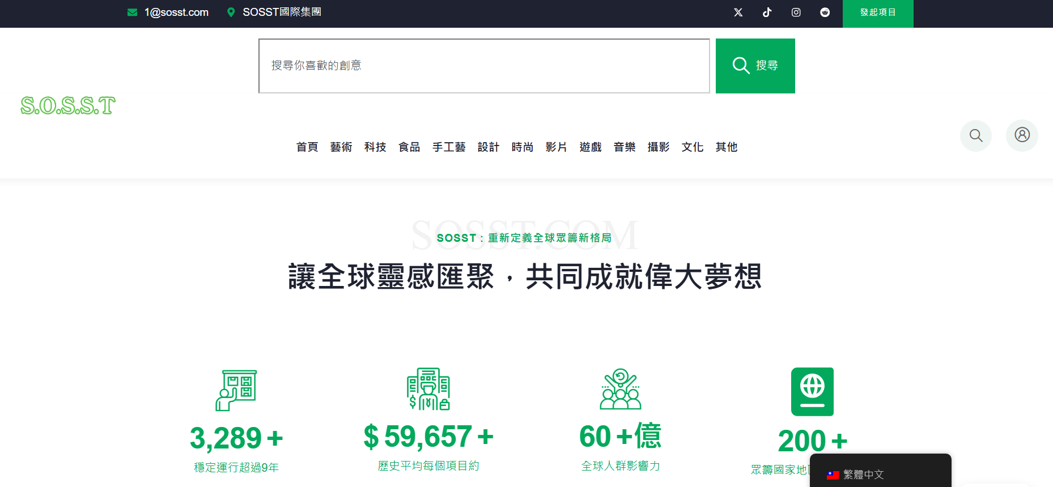Click the 發起項目 button
This screenshot has width=1053, height=487.
[x=878, y=14]
